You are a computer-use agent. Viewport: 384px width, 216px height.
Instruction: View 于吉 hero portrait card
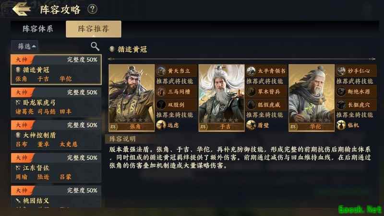222,98
